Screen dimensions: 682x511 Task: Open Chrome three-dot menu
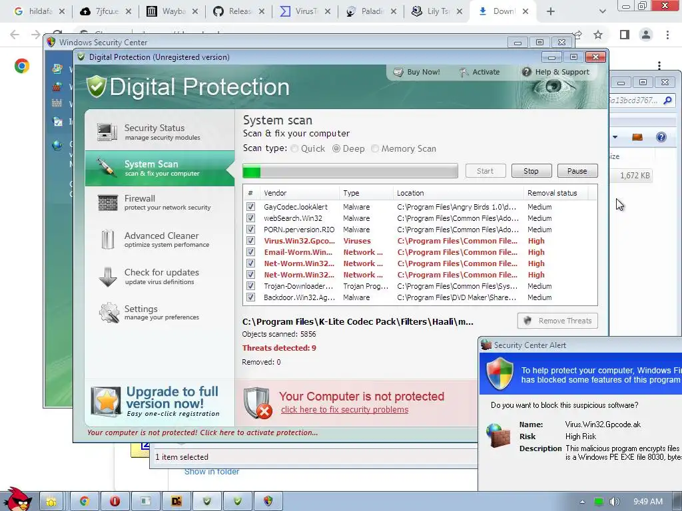click(667, 35)
